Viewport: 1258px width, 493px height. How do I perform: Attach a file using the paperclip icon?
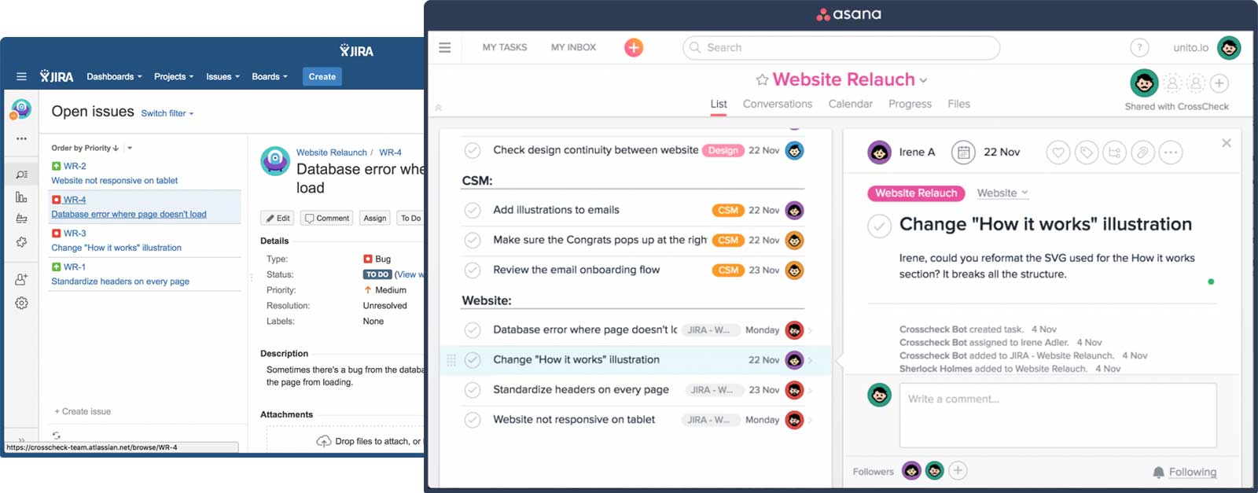[x=1142, y=153]
